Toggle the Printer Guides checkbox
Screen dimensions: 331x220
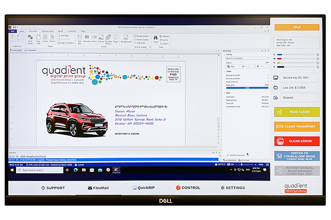[x=135, y=39]
